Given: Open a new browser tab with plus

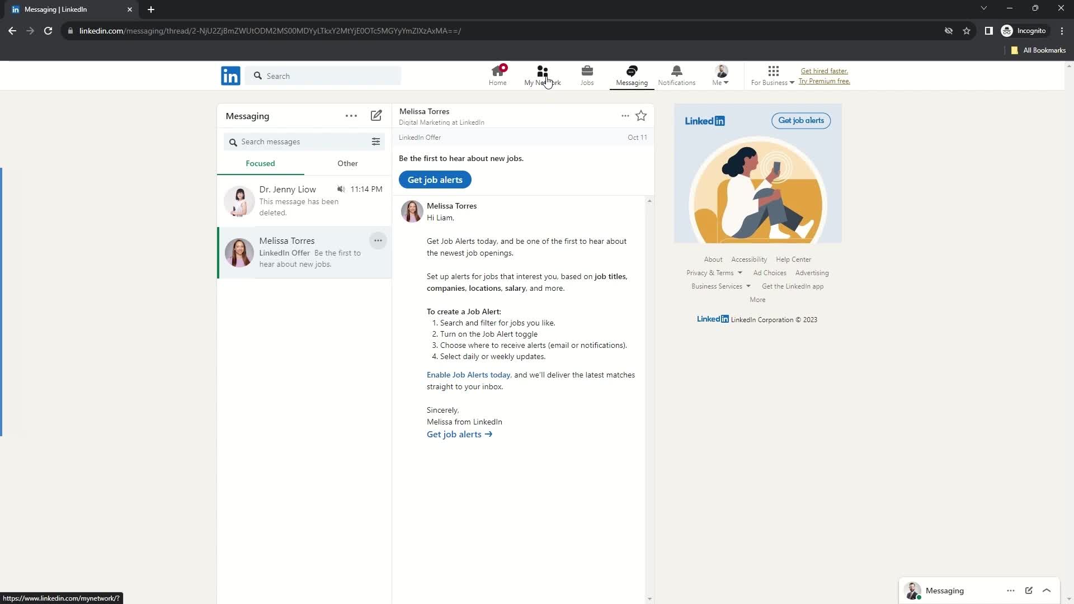Looking at the screenshot, I should (x=151, y=10).
